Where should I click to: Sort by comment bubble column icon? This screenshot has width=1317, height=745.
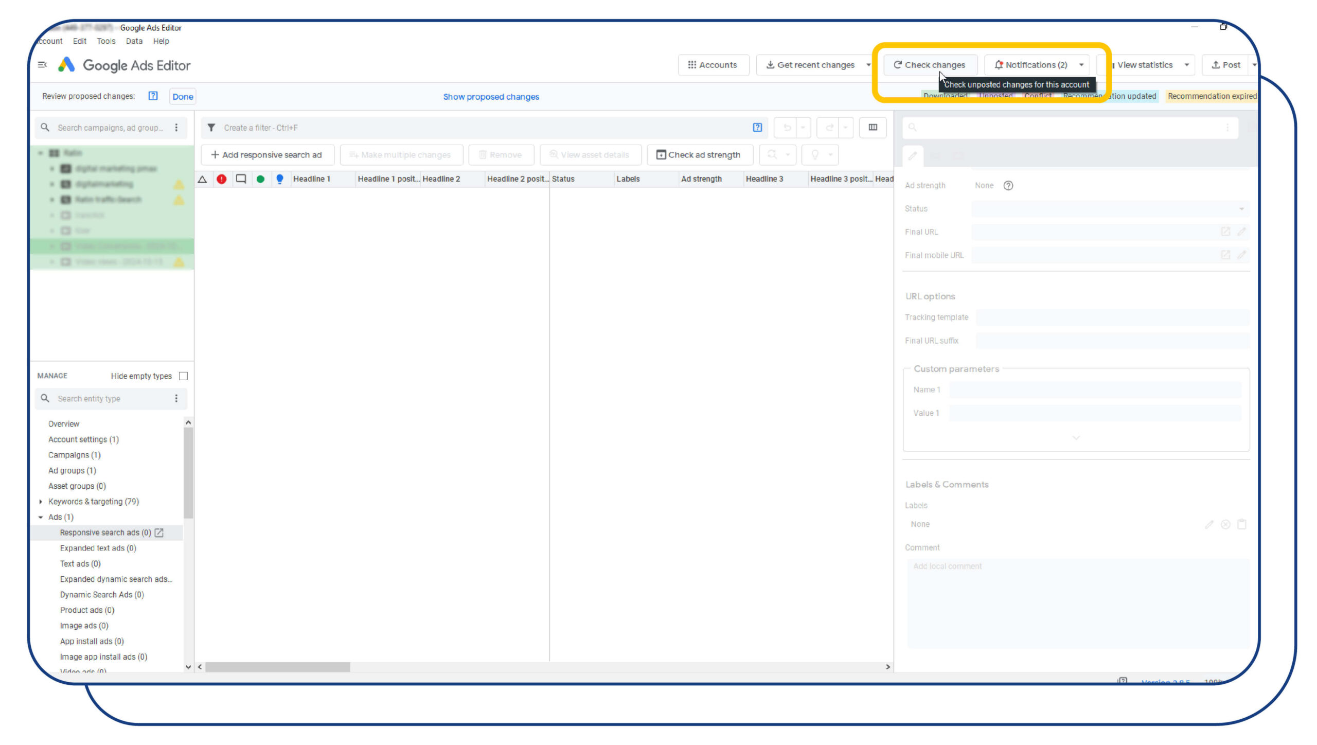[x=241, y=179]
